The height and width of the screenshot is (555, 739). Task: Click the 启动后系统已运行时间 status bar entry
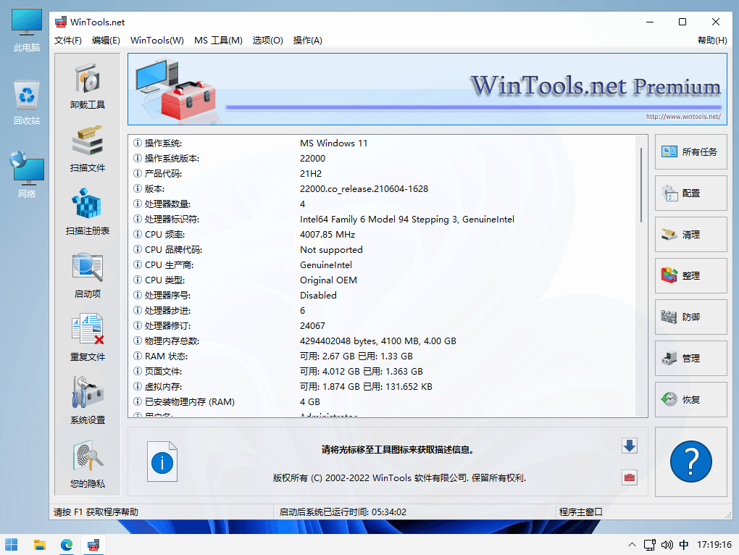click(343, 512)
